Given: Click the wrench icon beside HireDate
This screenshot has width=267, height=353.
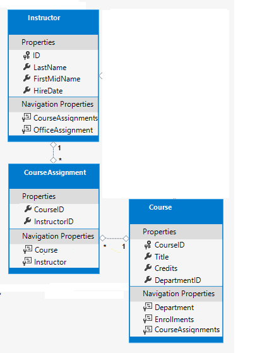Looking at the screenshot, I should click(27, 90).
